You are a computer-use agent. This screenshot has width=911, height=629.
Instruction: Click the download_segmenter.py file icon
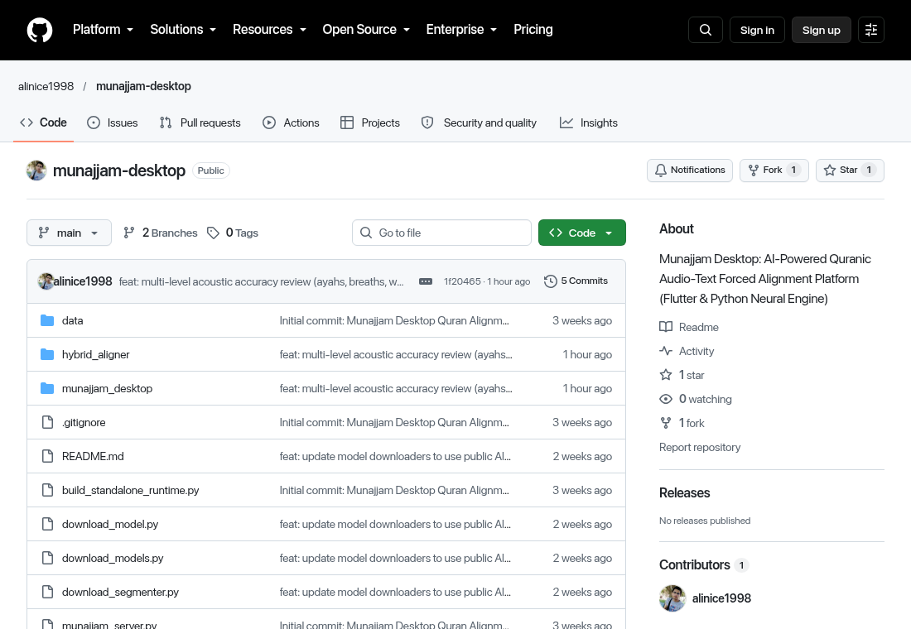tap(48, 592)
